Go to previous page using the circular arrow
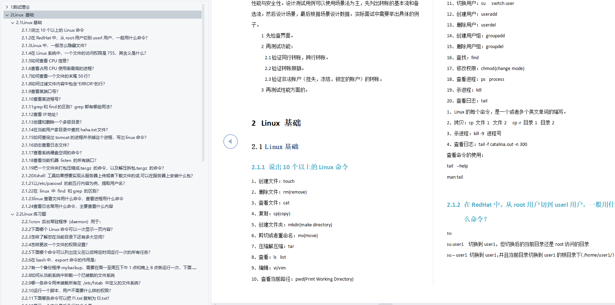 (230, 141)
